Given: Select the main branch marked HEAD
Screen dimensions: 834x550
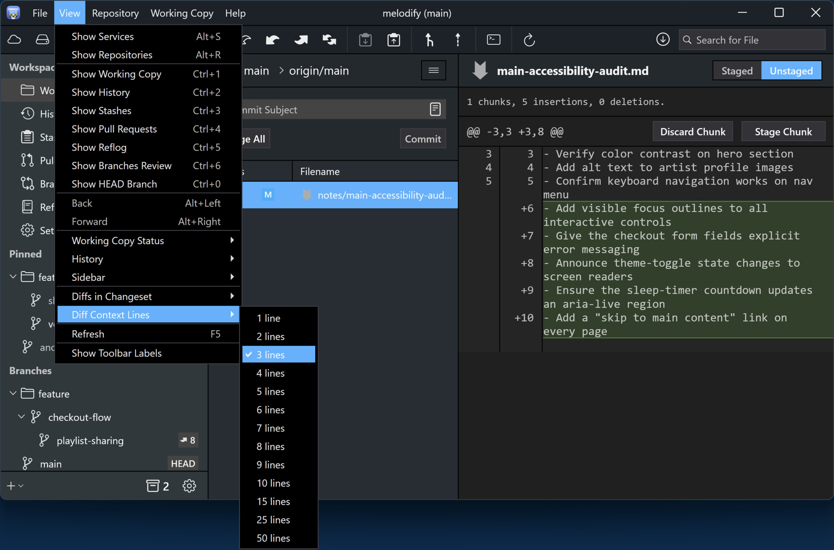Looking at the screenshot, I should [104, 464].
